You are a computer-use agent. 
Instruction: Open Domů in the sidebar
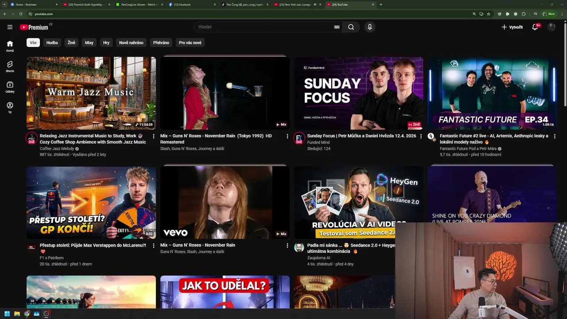[10, 46]
